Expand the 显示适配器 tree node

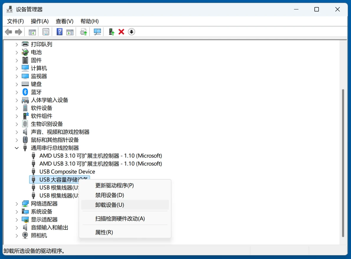pyautogui.click(x=17, y=220)
